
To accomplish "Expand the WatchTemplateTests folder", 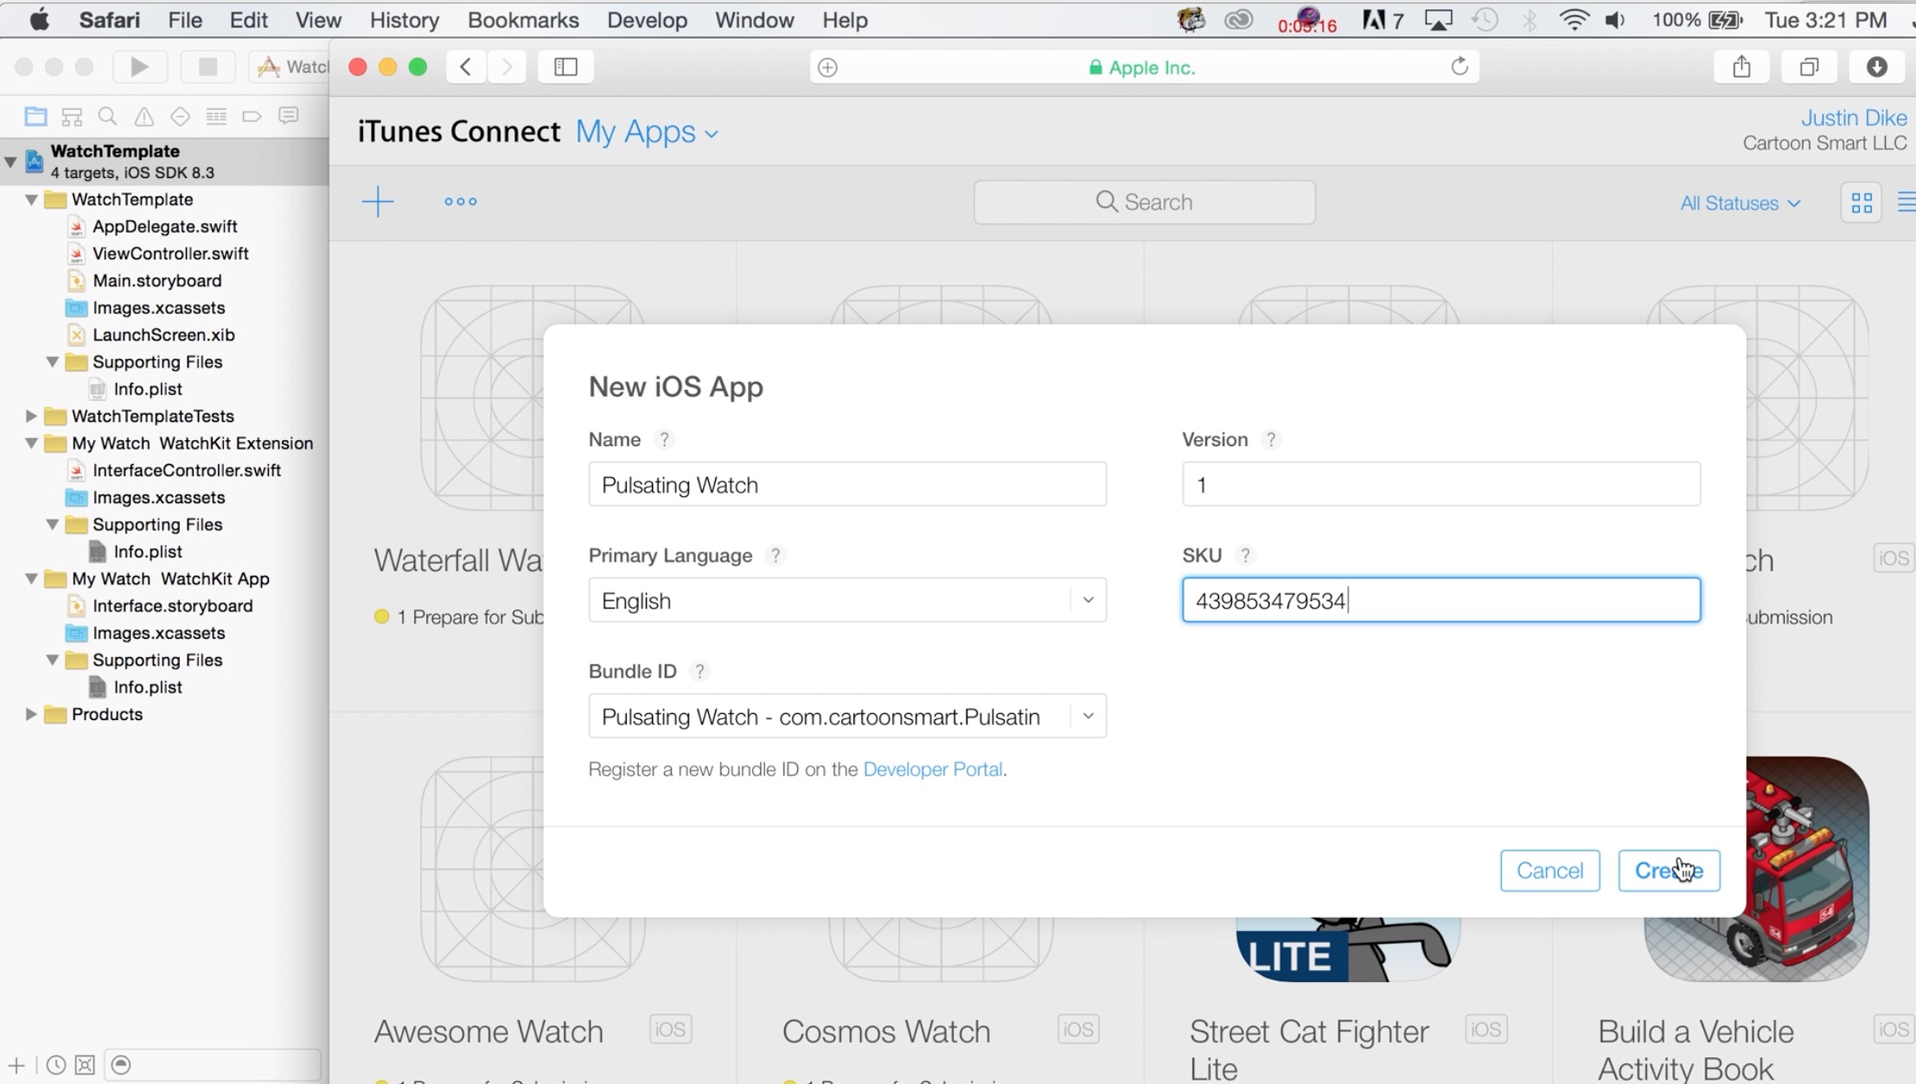I will (31, 416).
